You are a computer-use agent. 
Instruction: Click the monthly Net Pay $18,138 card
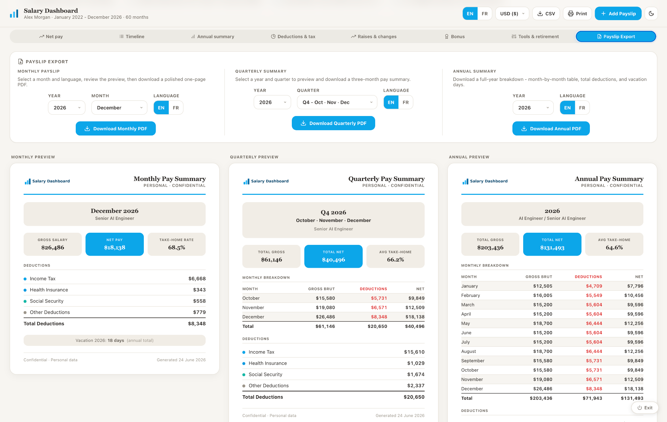[x=115, y=244]
